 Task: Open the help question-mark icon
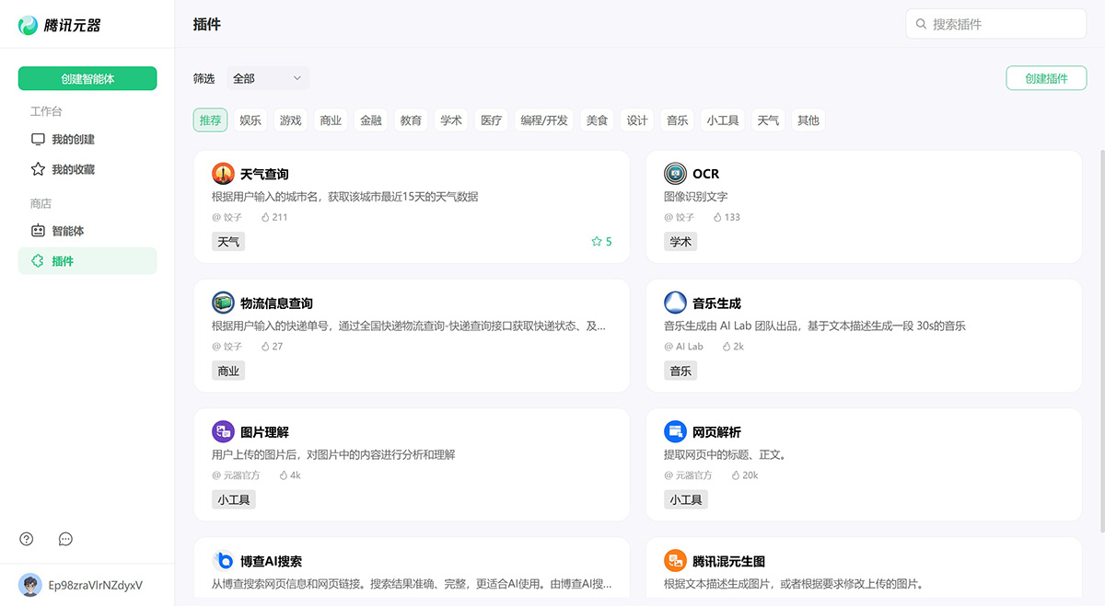[x=25, y=539]
